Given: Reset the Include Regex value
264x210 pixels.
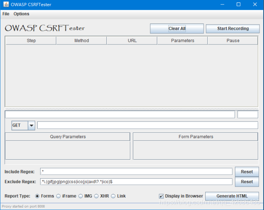Looking at the screenshot, I should [x=247, y=172].
